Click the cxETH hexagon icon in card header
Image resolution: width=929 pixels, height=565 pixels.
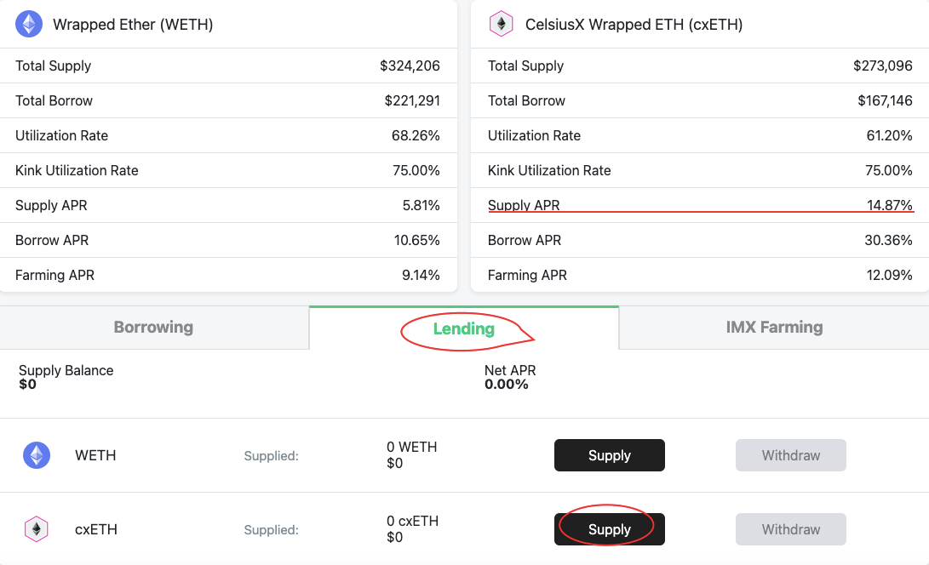502,25
